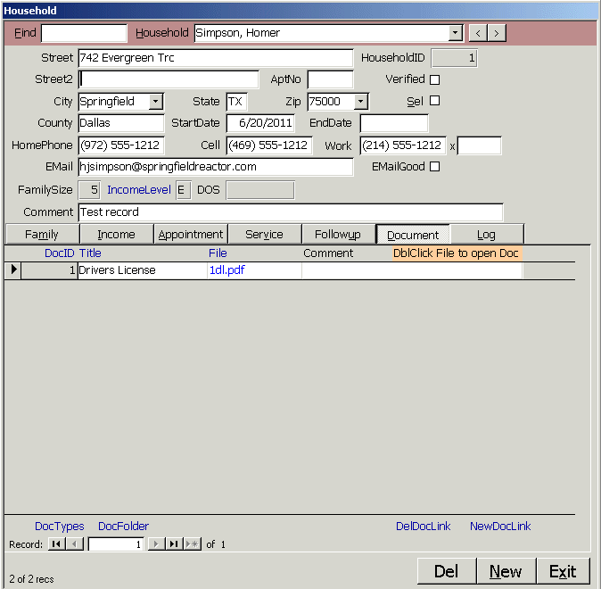Jump to last document record

click(x=174, y=544)
